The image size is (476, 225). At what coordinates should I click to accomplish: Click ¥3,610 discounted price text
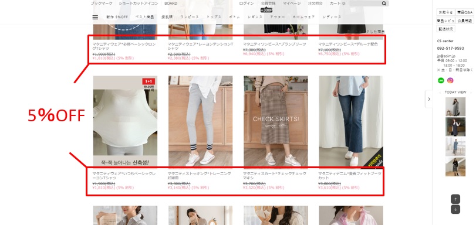click(339, 187)
